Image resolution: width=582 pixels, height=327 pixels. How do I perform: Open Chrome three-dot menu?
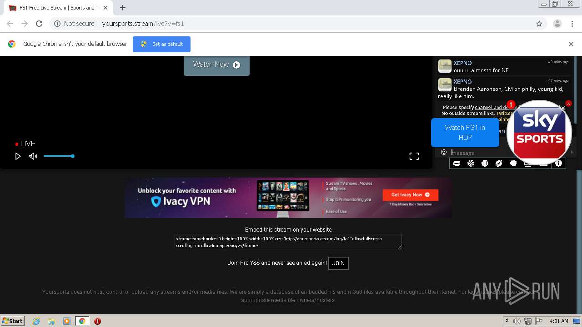pos(572,24)
